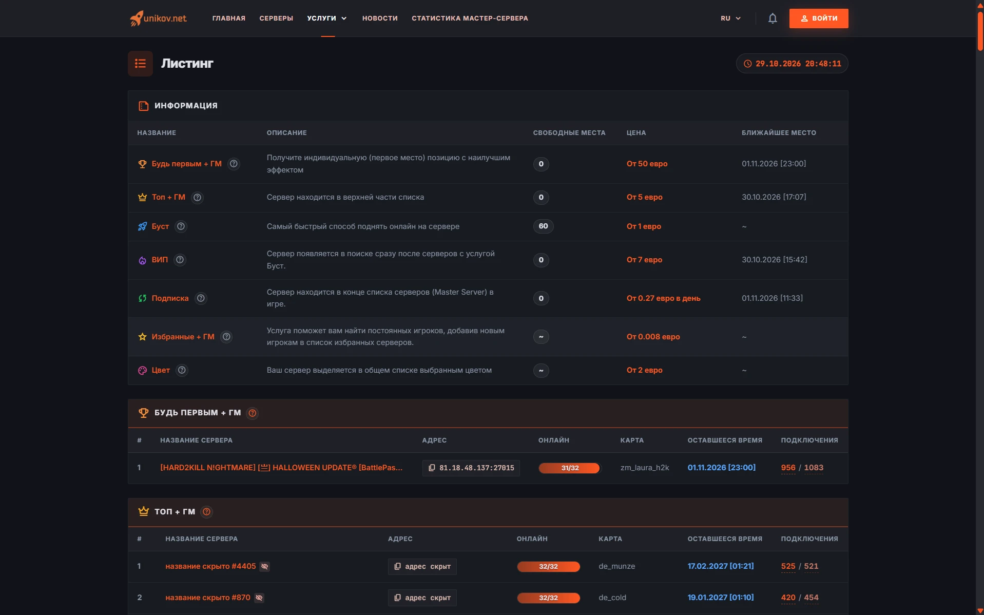Click help icon in Топ + ГМ section header

206,512
